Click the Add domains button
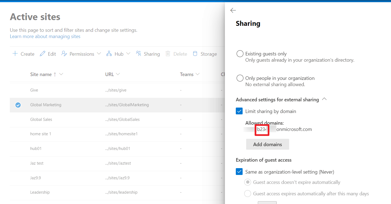The width and height of the screenshot is (391, 204). coord(268,144)
